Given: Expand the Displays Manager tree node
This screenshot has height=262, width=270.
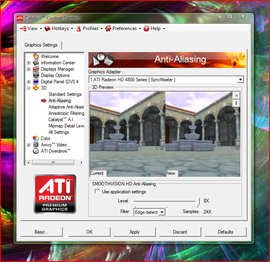Looking at the screenshot, I should point(28,69).
